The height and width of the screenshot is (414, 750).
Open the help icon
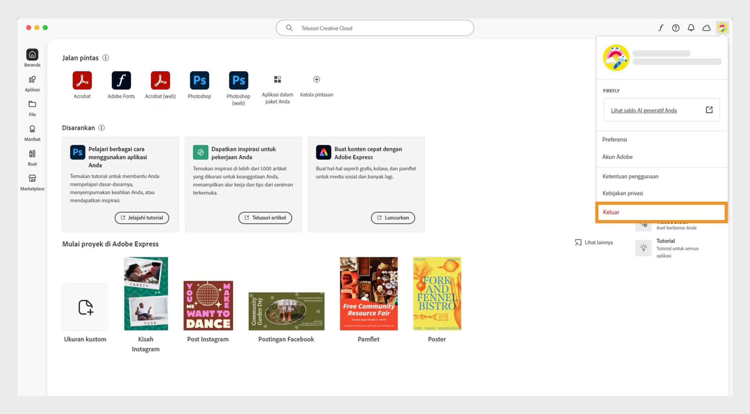tap(676, 28)
